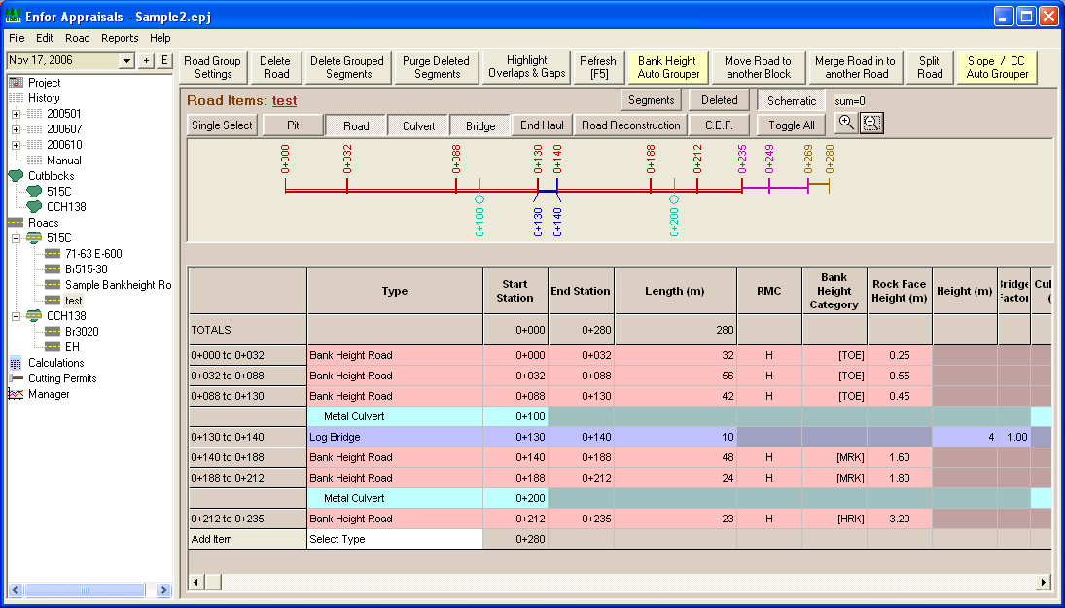
Task: Toggle the Culvert filter button
Action: [419, 125]
